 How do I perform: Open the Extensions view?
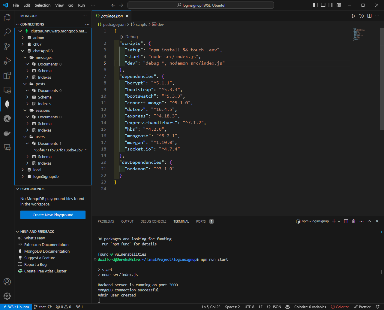[x=7, y=75]
